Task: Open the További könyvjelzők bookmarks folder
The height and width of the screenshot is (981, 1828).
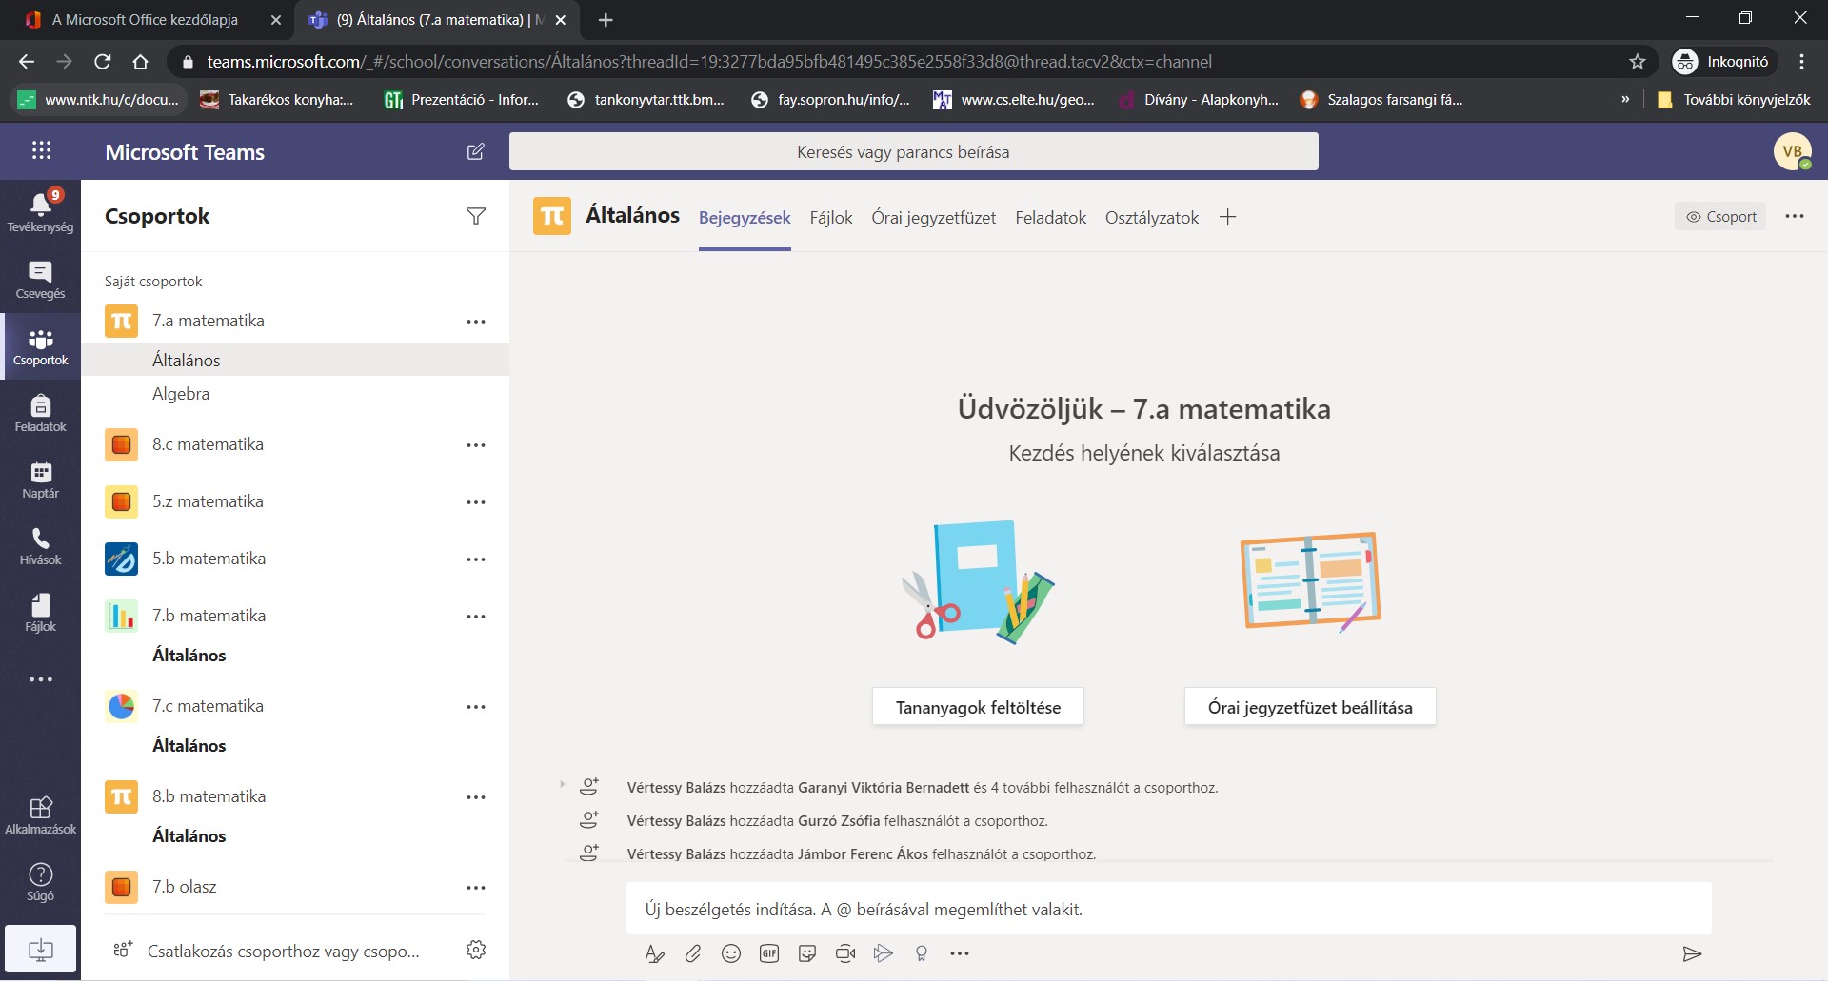Action: (x=1733, y=100)
